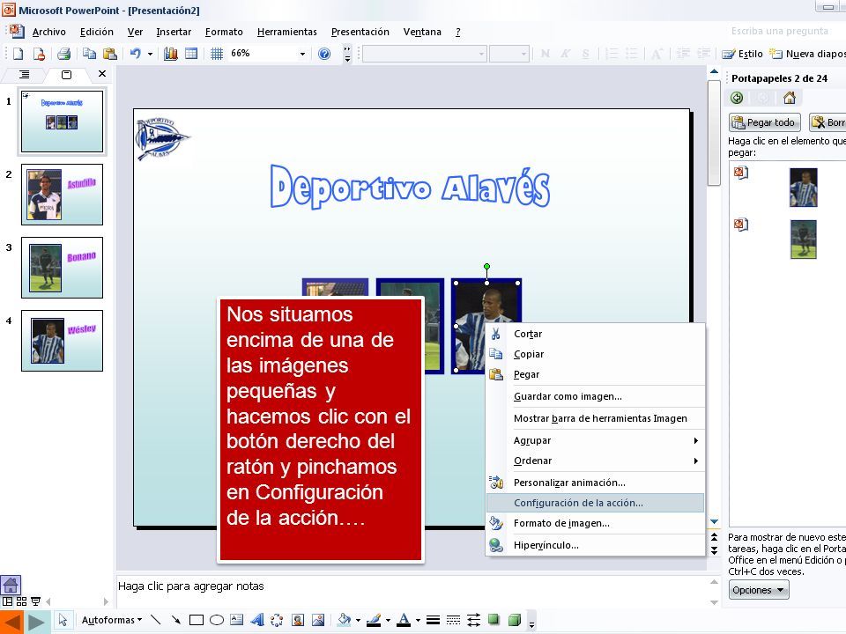The height and width of the screenshot is (634, 846).
Task: Open the arrow style options
Action: tap(473, 620)
